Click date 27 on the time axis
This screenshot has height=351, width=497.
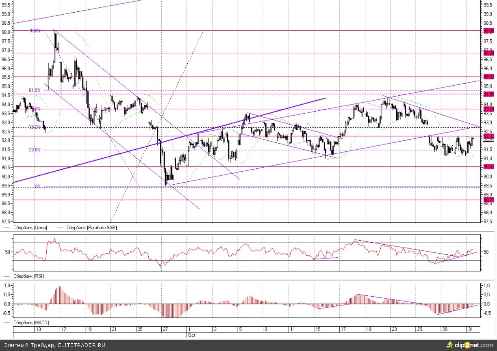(165, 329)
